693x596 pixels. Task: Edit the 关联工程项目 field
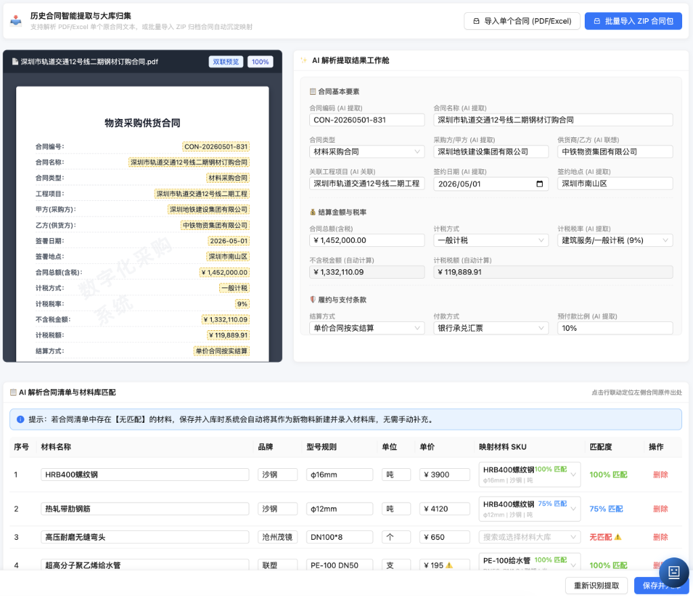tap(367, 183)
